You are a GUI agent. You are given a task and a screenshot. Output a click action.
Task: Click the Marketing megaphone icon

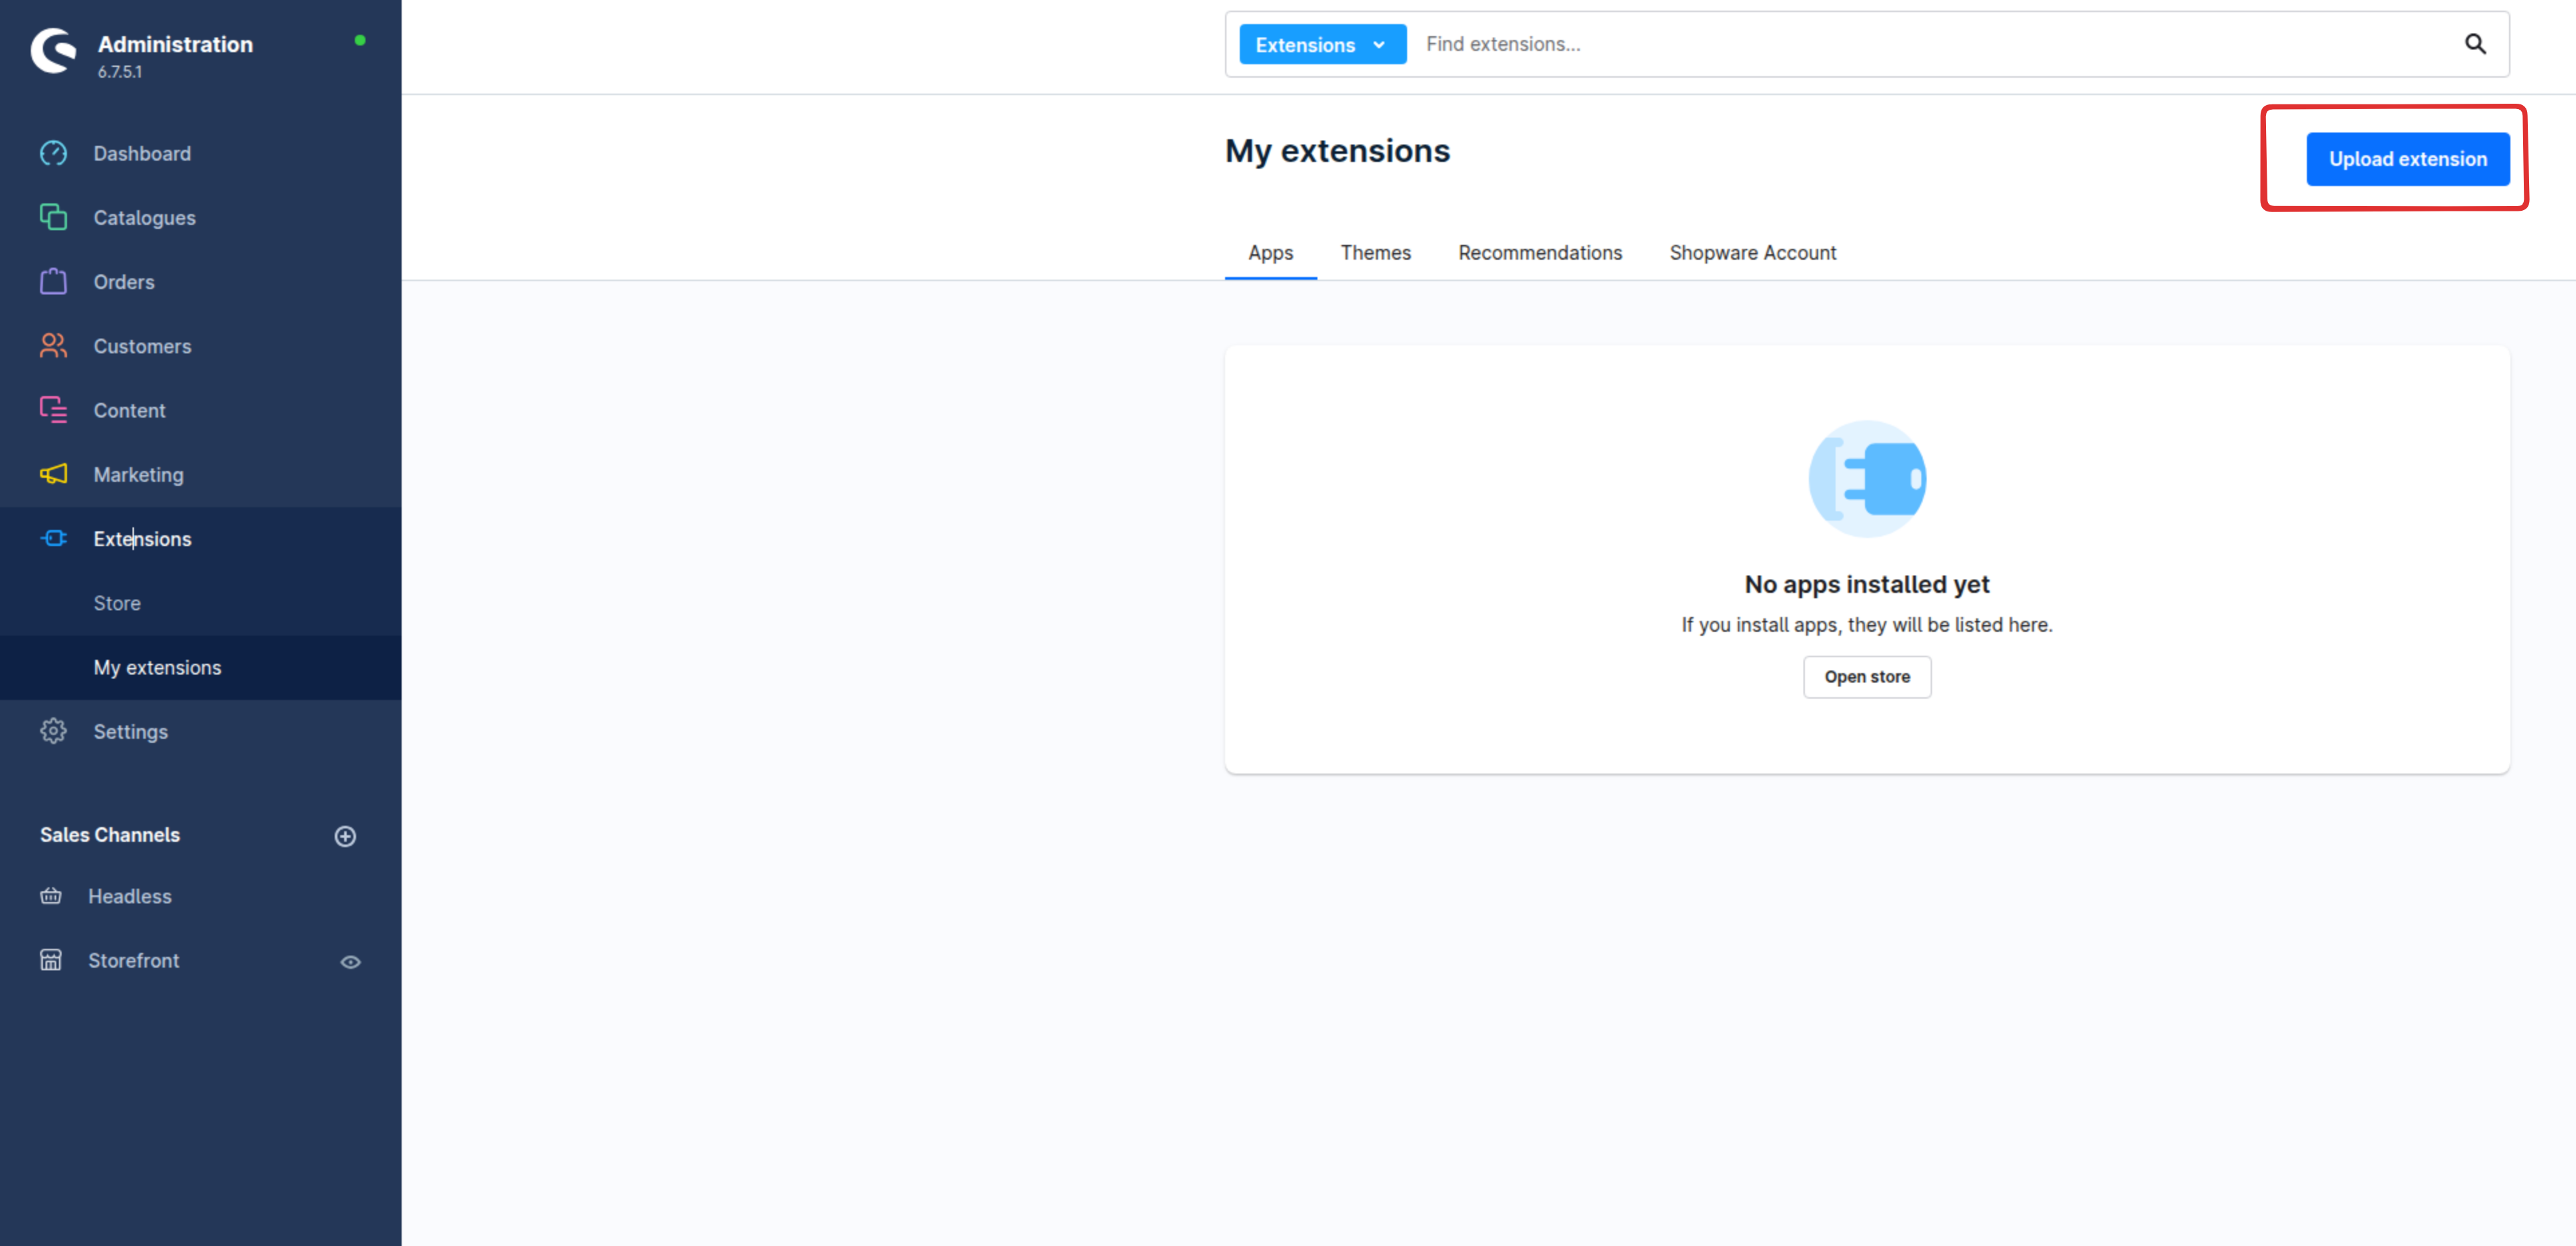(53, 474)
